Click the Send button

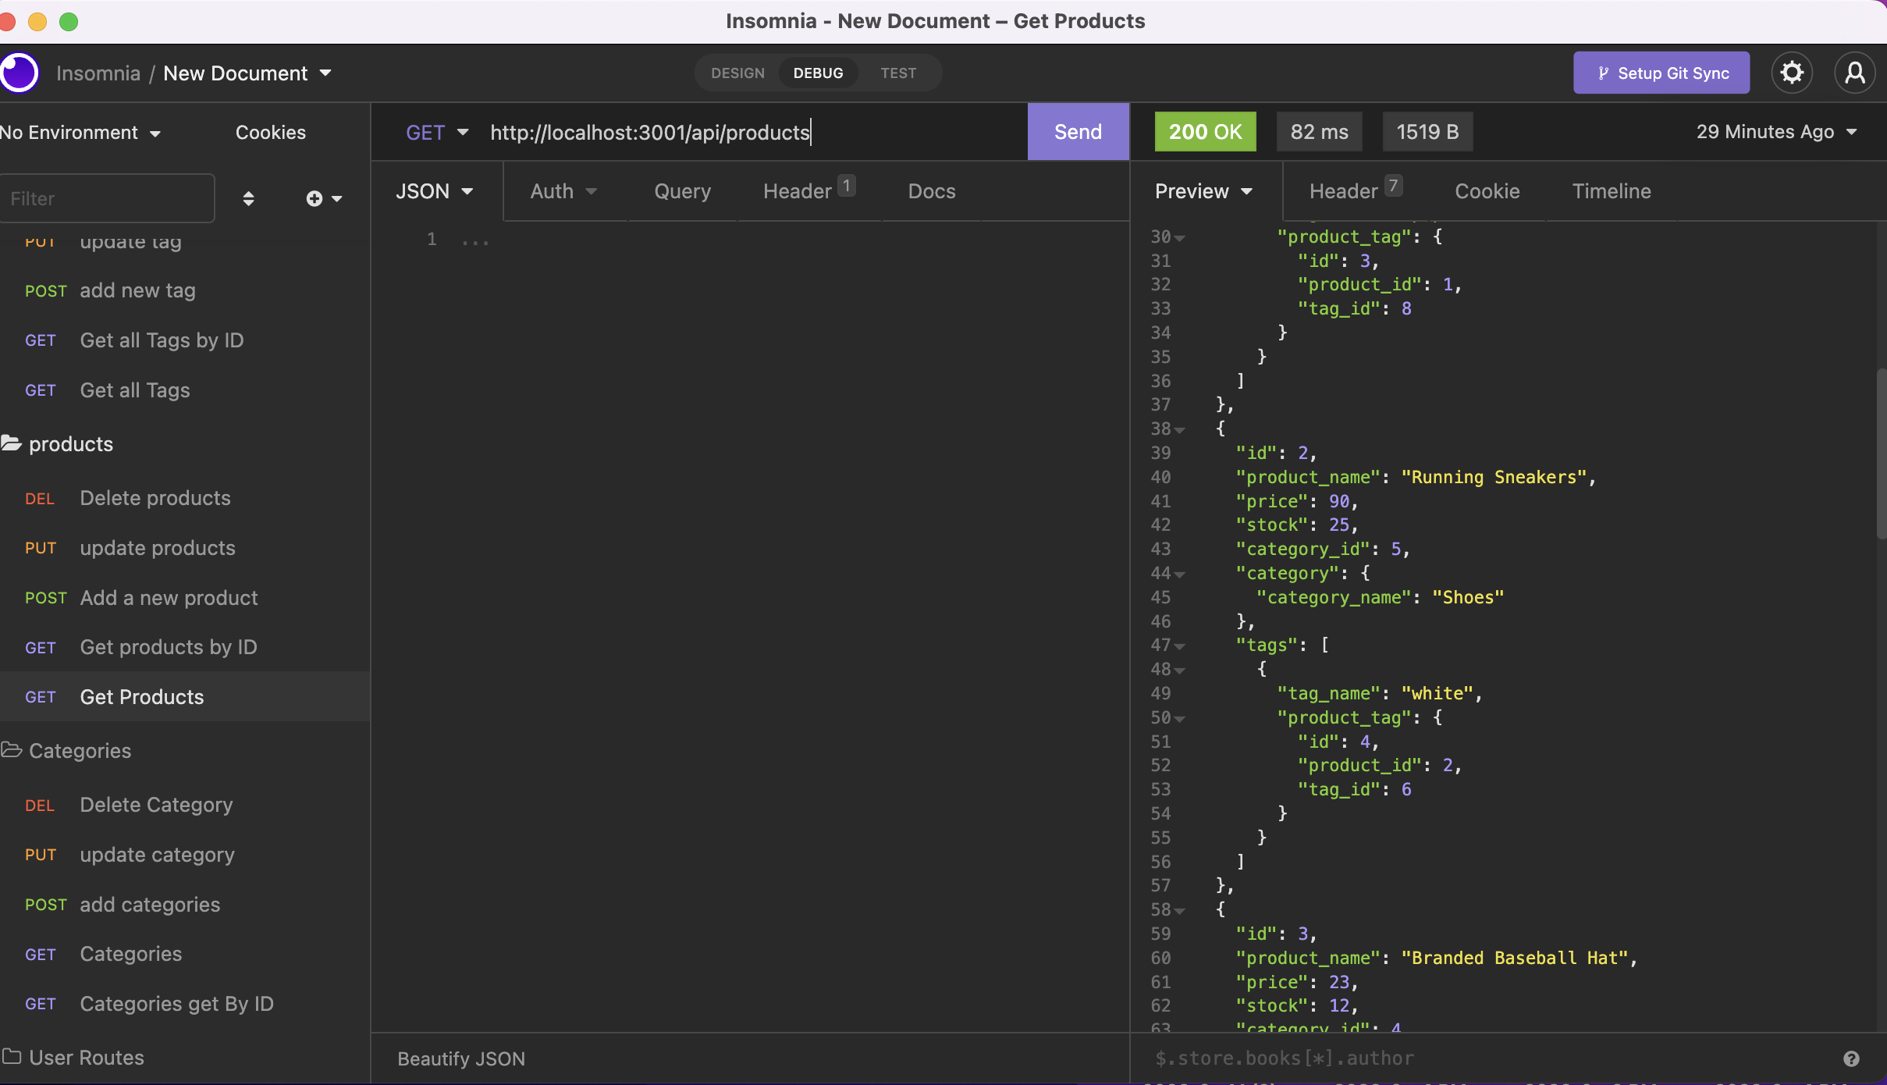(x=1078, y=132)
